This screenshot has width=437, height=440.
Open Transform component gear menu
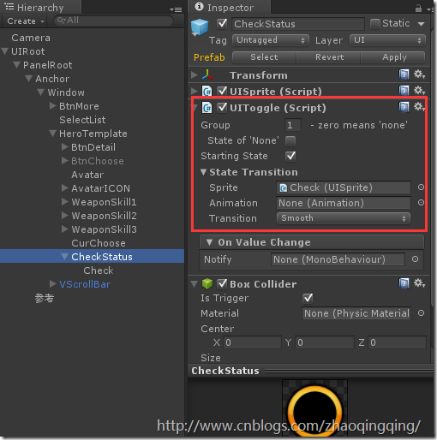click(x=419, y=74)
